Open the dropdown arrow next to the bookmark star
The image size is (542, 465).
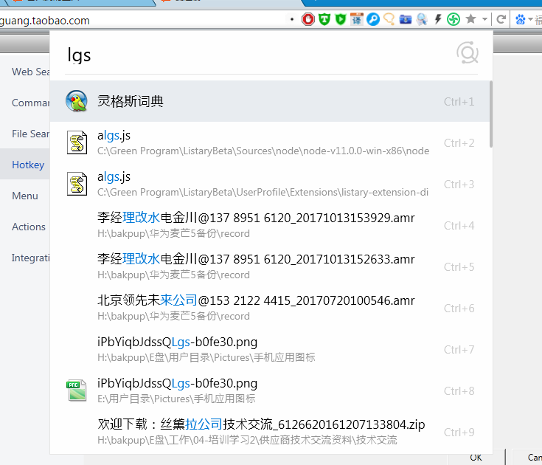[x=484, y=19]
